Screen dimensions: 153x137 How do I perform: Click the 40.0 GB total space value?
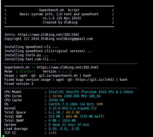[x=73, y=112]
